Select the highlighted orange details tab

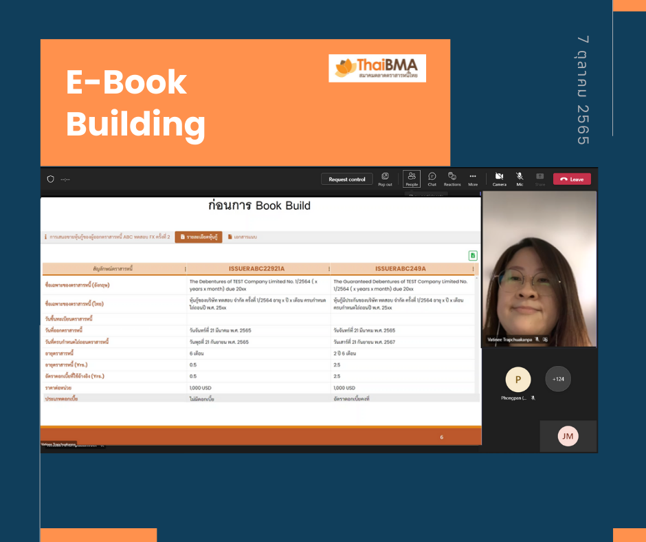[x=199, y=237]
